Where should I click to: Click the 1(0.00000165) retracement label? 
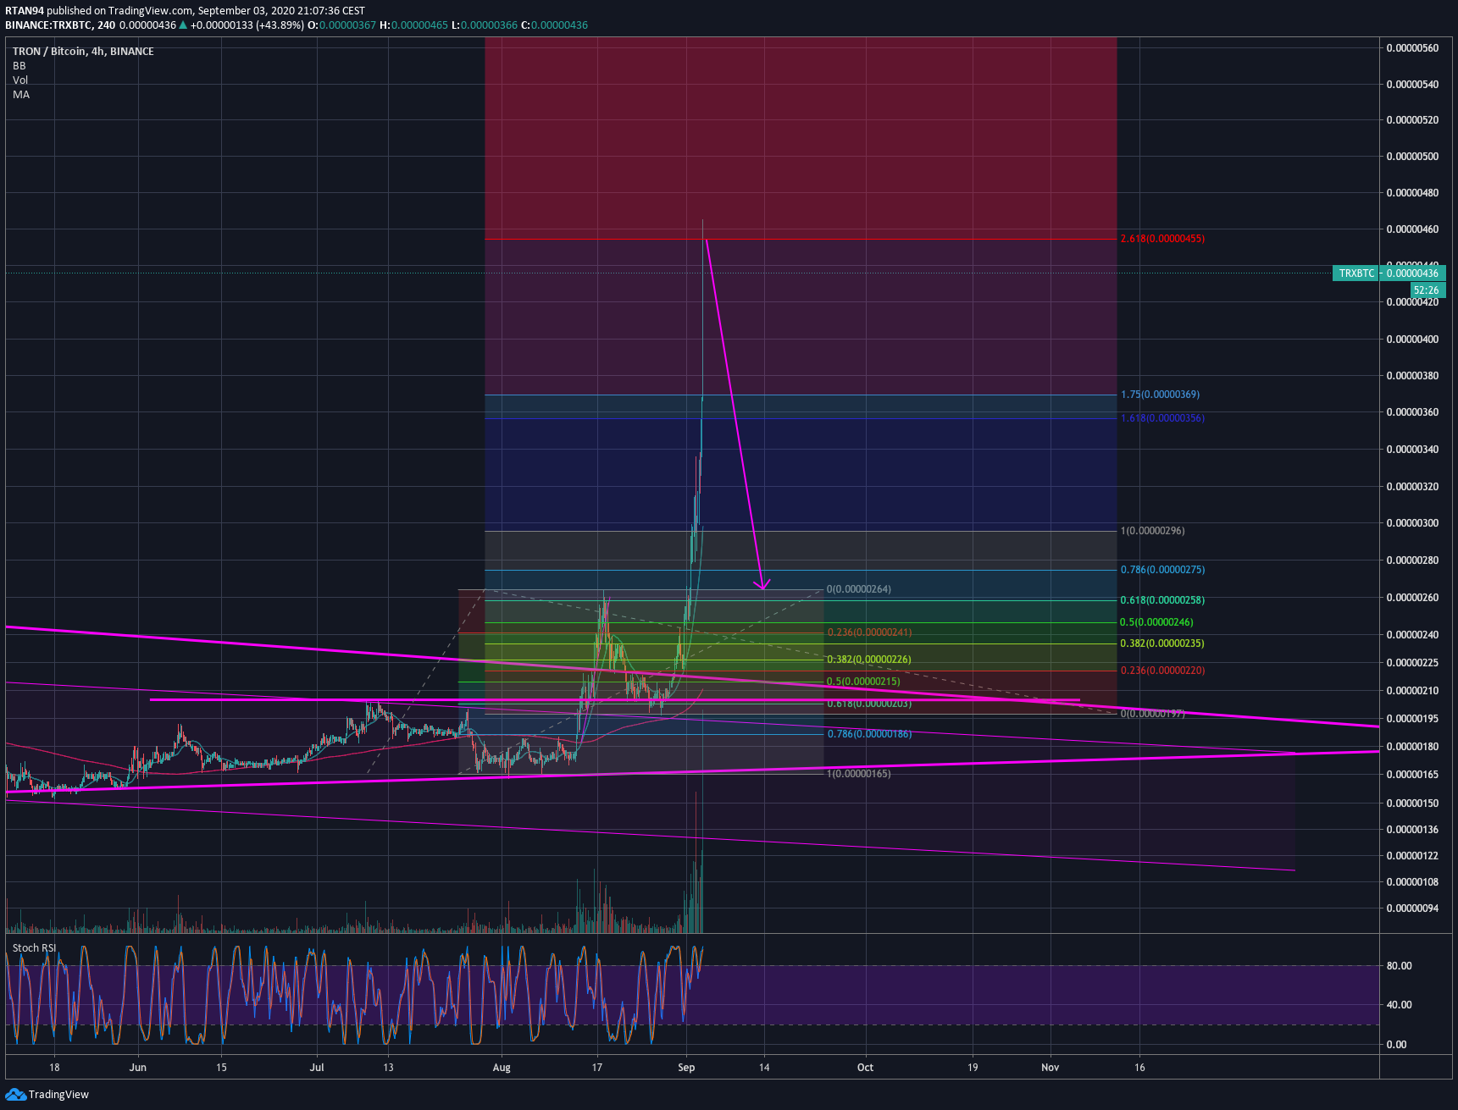pyautogui.click(x=859, y=774)
